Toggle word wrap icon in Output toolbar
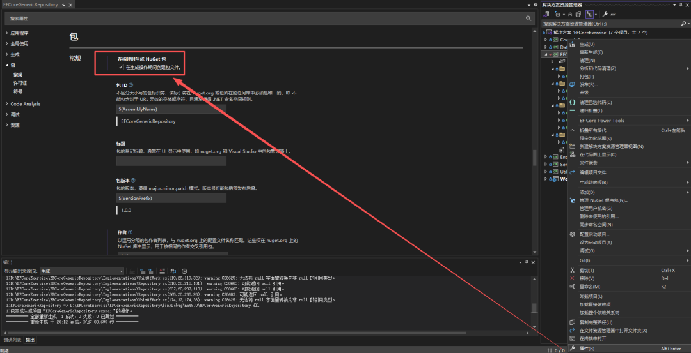 pos(173,271)
